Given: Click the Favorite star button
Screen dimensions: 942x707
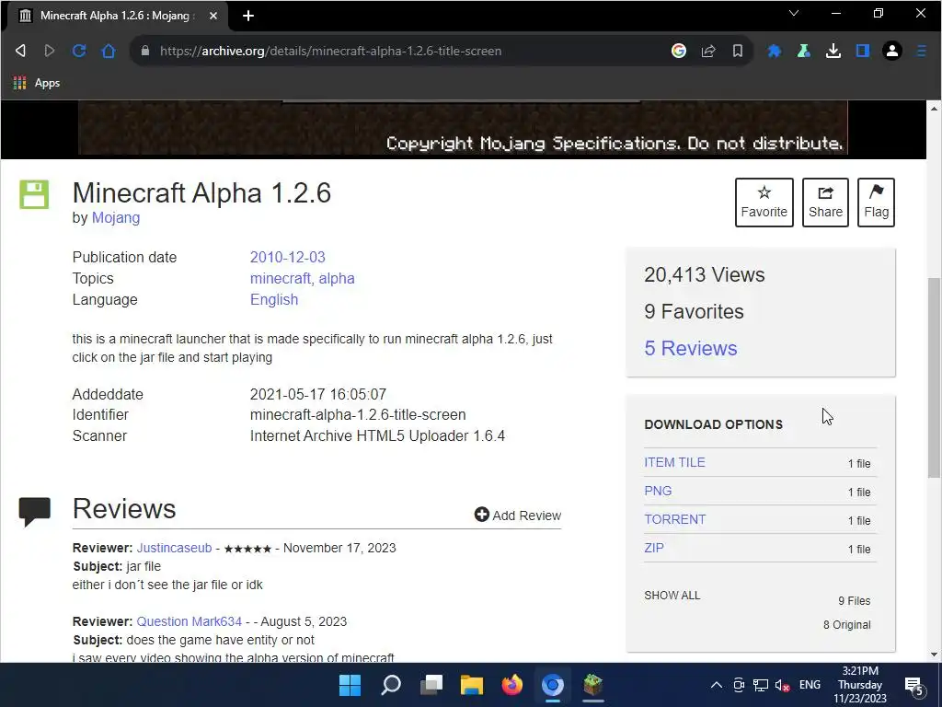Looking at the screenshot, I should point(764,202).
